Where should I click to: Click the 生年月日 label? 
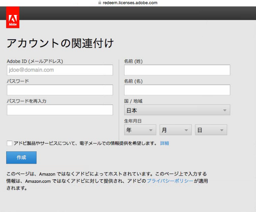[133, 121]
